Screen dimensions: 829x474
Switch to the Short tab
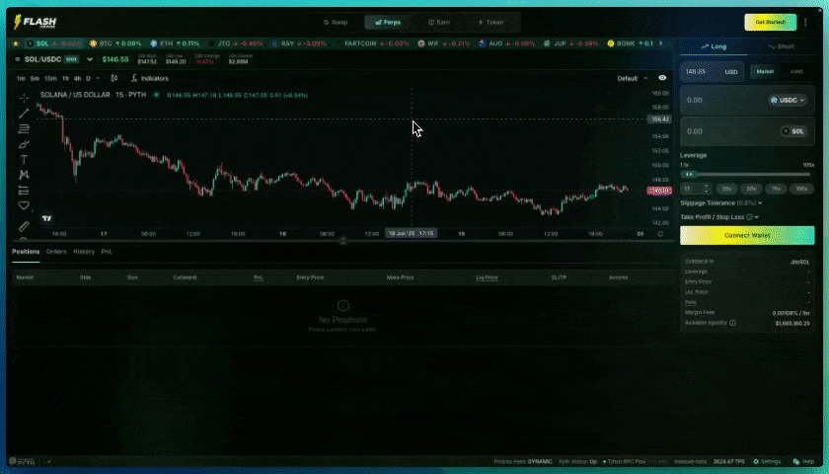click(x=782, y=46)
